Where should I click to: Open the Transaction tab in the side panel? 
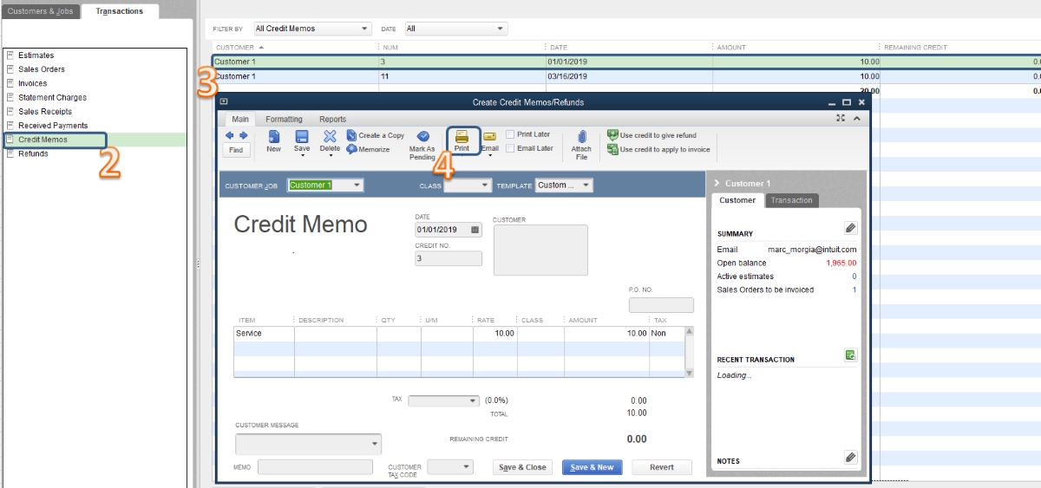[792, 200]
